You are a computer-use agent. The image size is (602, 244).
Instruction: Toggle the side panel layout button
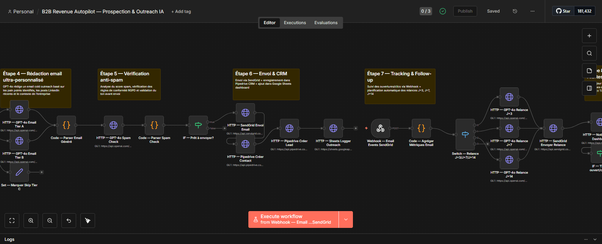point(589,88)
